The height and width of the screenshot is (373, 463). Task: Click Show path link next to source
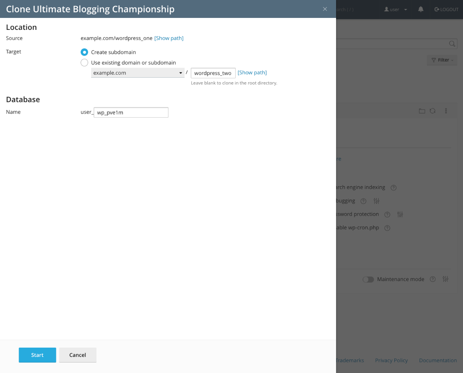[169, 38]
